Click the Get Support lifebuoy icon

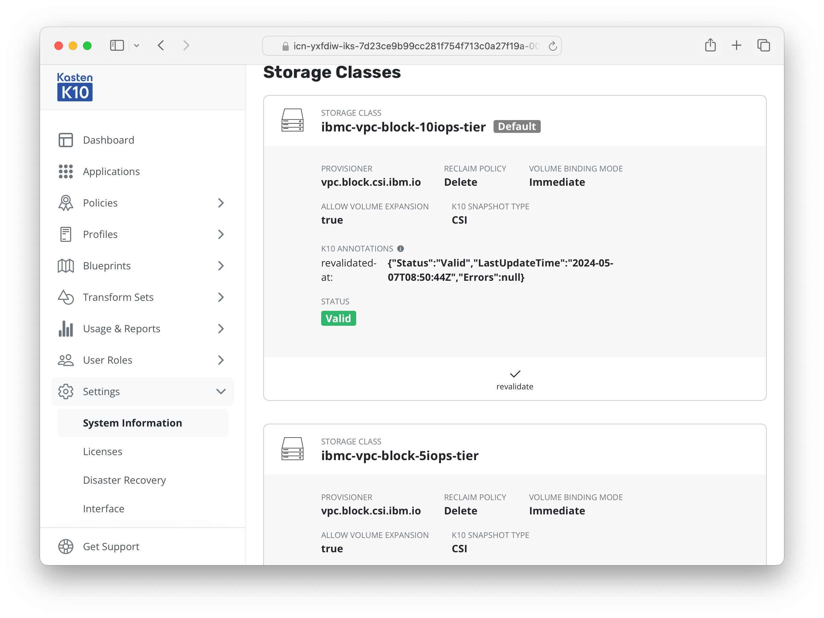tap(65, 547)
